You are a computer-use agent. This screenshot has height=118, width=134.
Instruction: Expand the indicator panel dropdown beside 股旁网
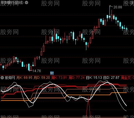click(2, 78)
